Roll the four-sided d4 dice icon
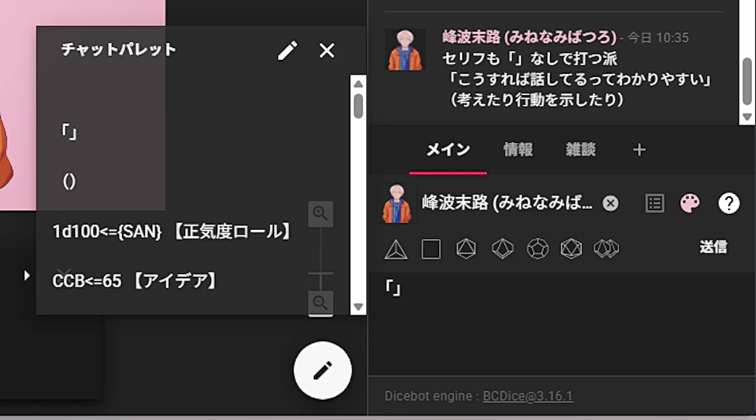756x420 pixels. coord(396,250)
